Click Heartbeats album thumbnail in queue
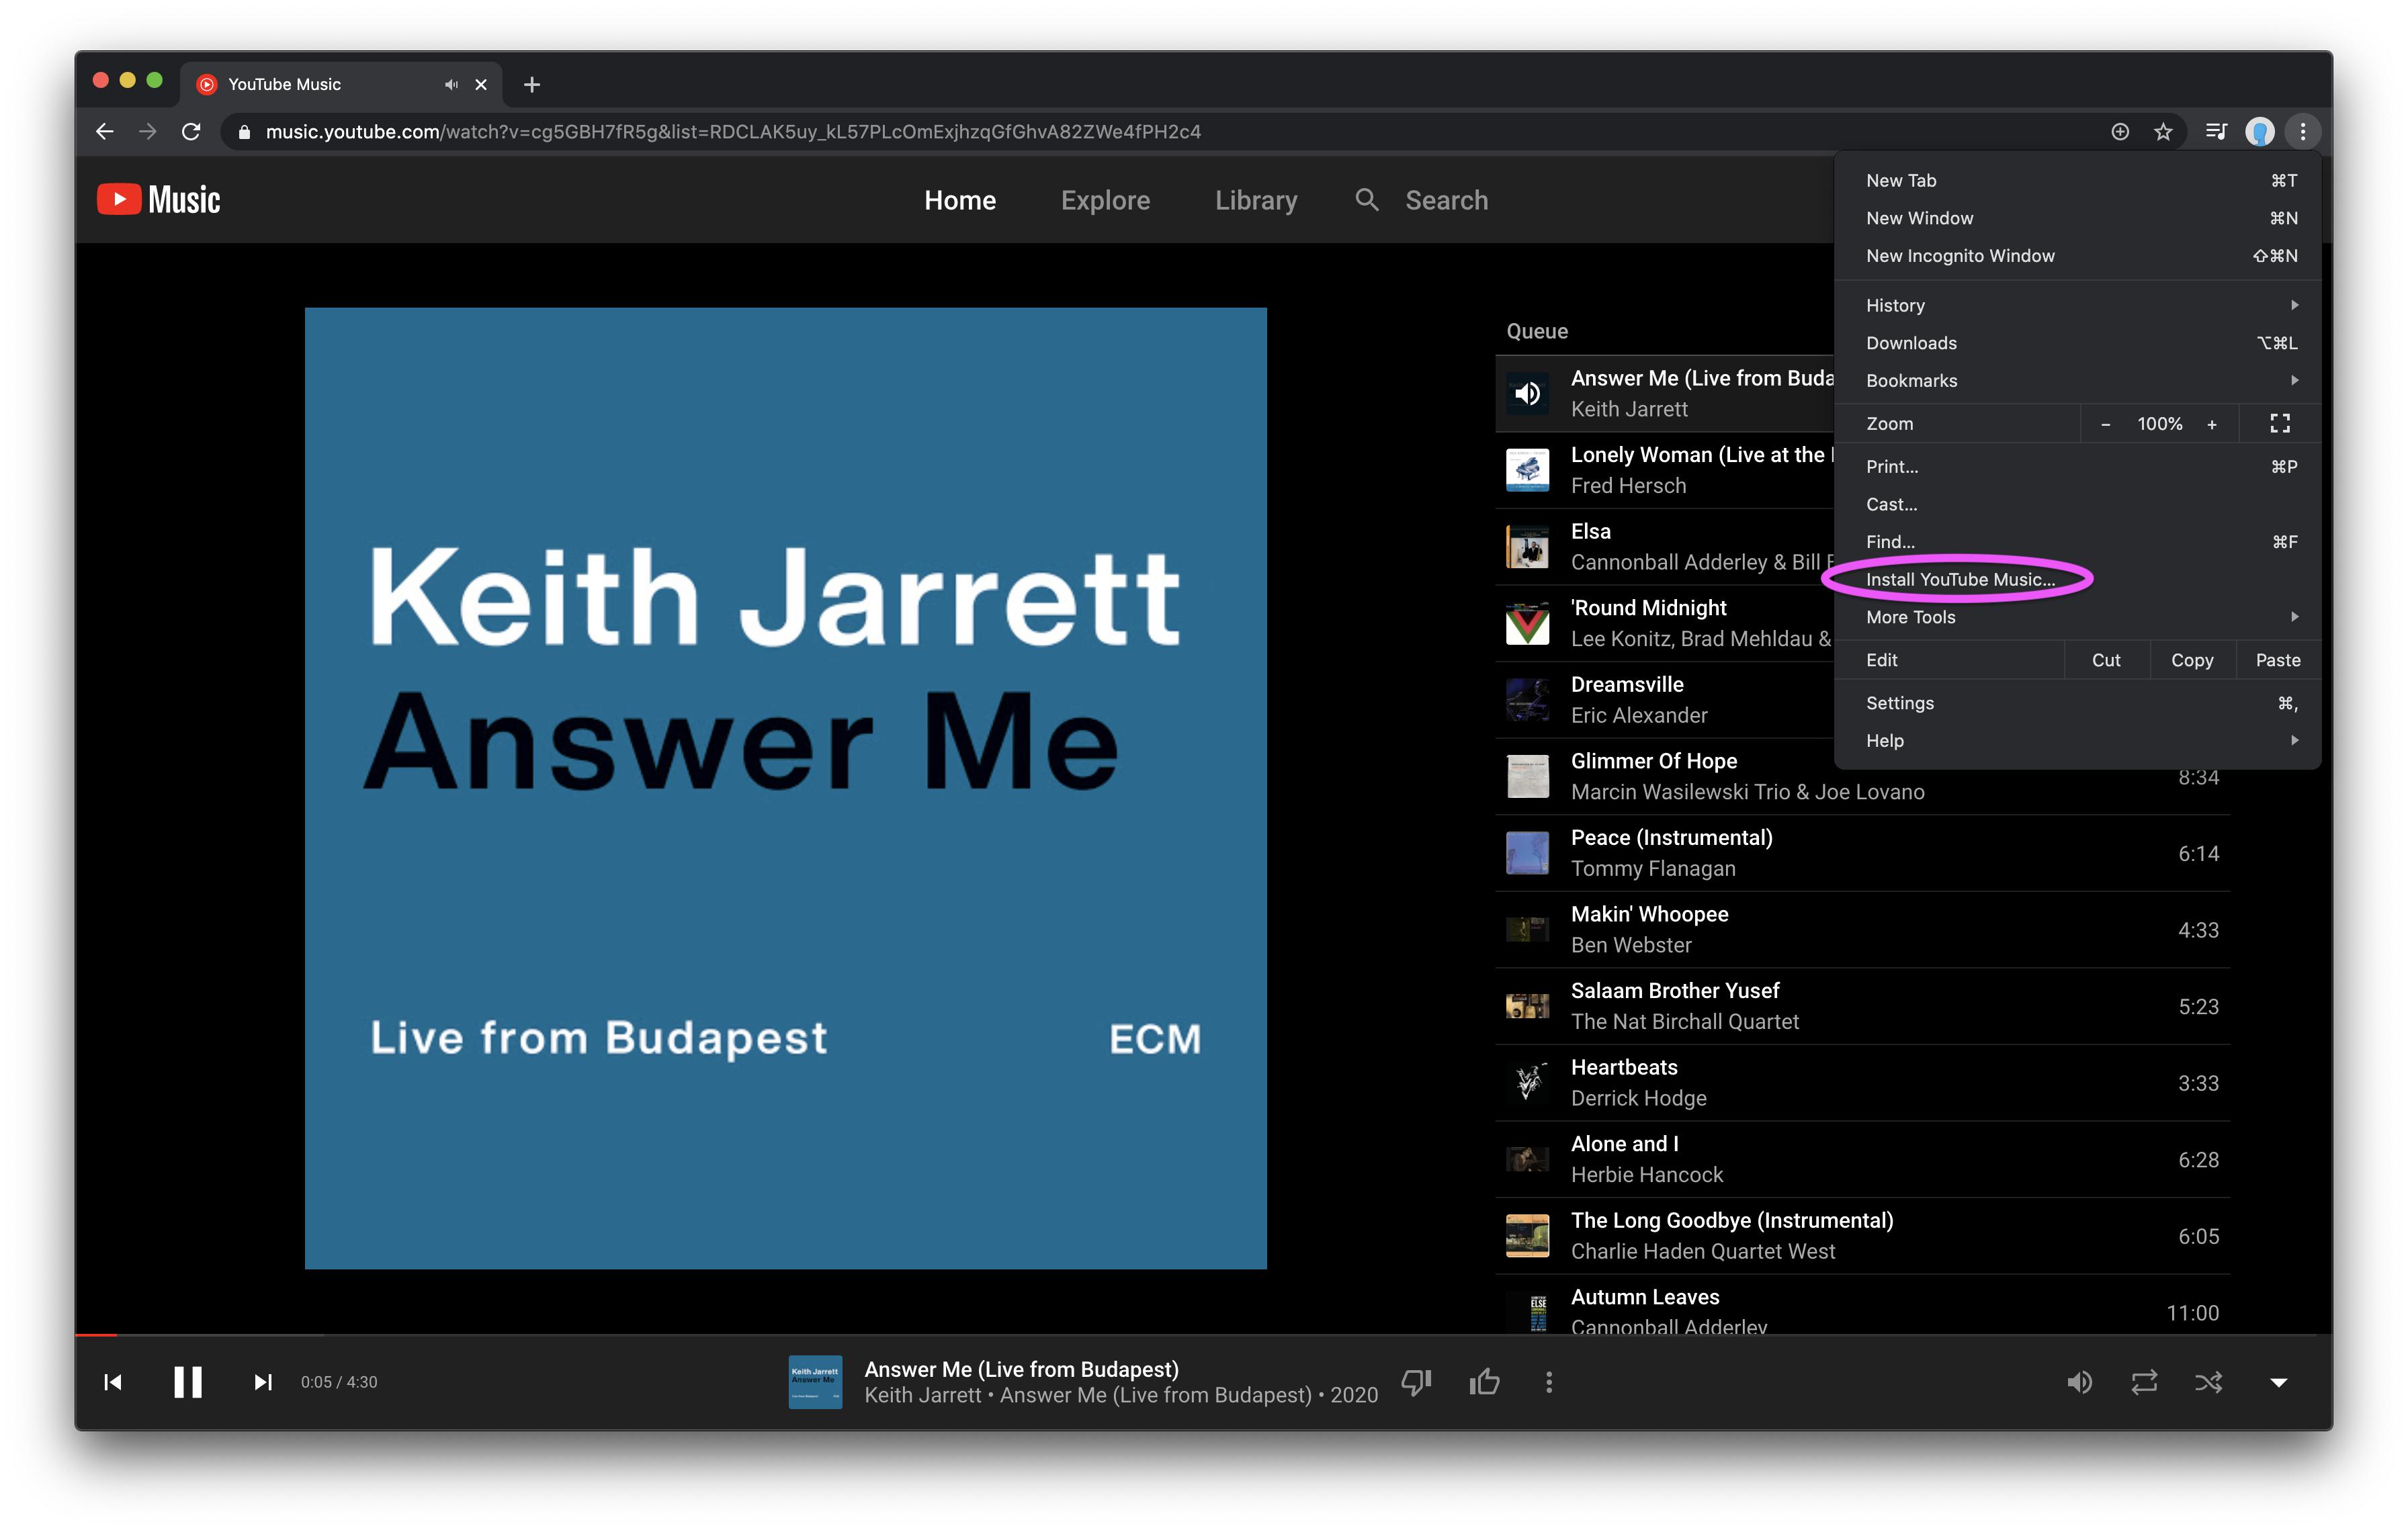The width and height of the screenshot is (2408, 1530). [x=1528, y=1083]
